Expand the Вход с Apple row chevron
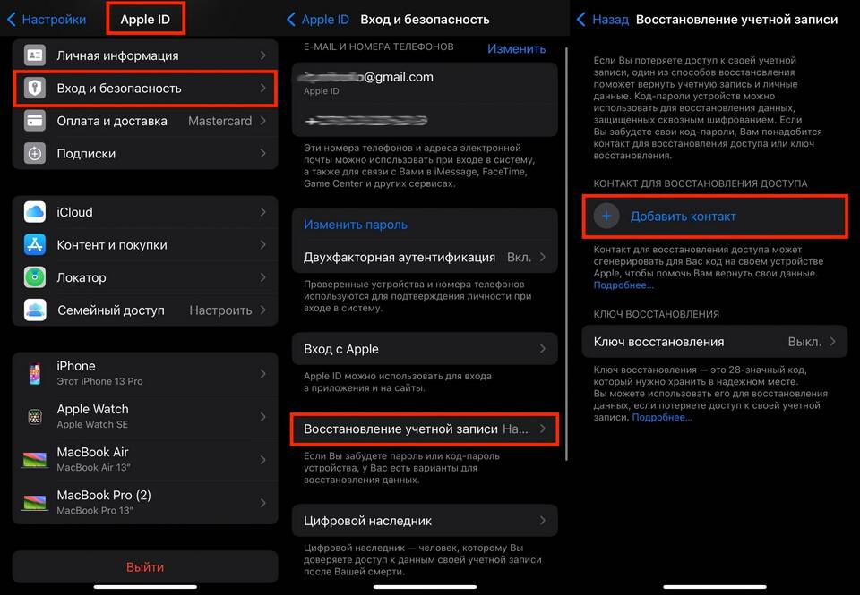This screenshot has width=860, height=595. coord(543,348)
